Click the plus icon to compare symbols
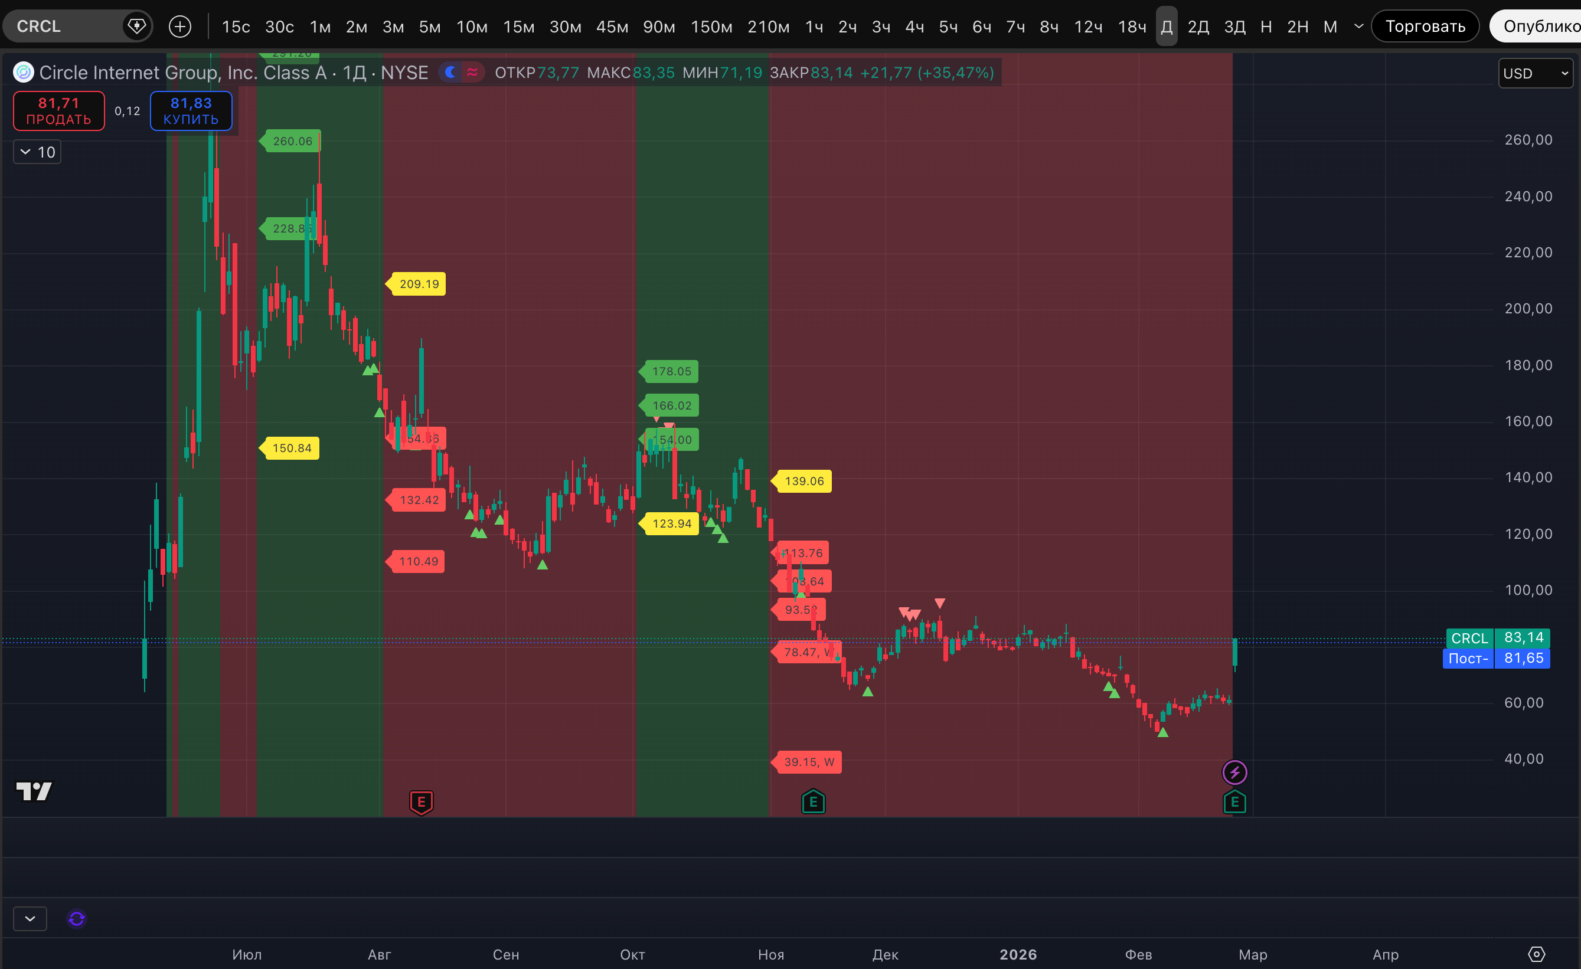The width and height of the screenshot is (1581, 969). [x=179, y=27]
